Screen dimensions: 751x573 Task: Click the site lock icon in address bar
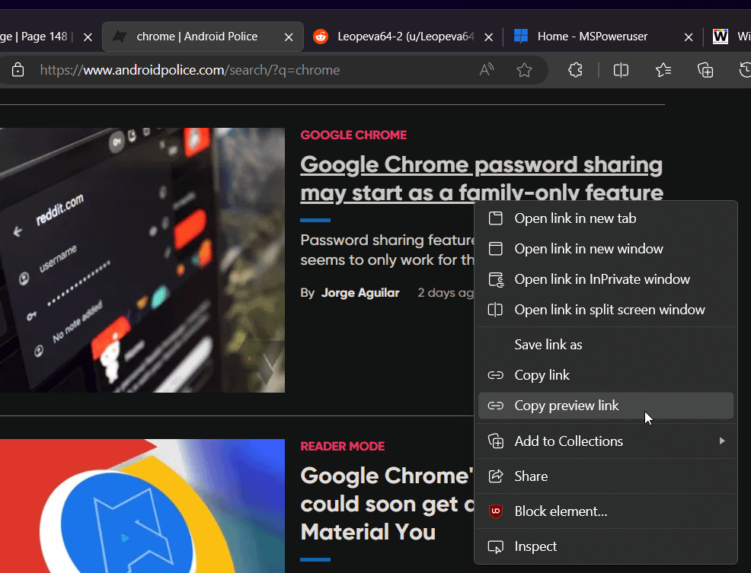tap(18, 70)
